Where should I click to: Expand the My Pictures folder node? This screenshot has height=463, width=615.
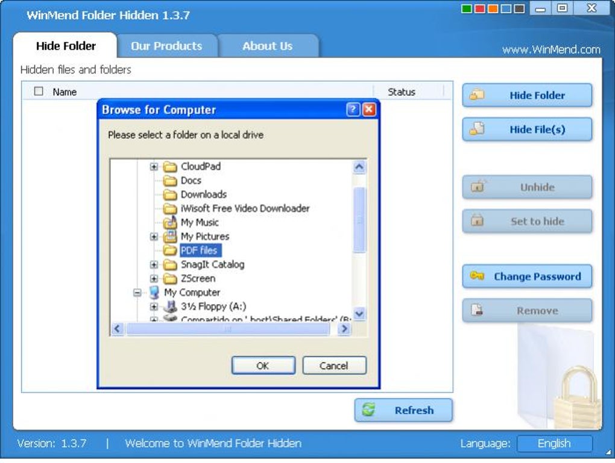pyautogui.click(x=154, y=237)
